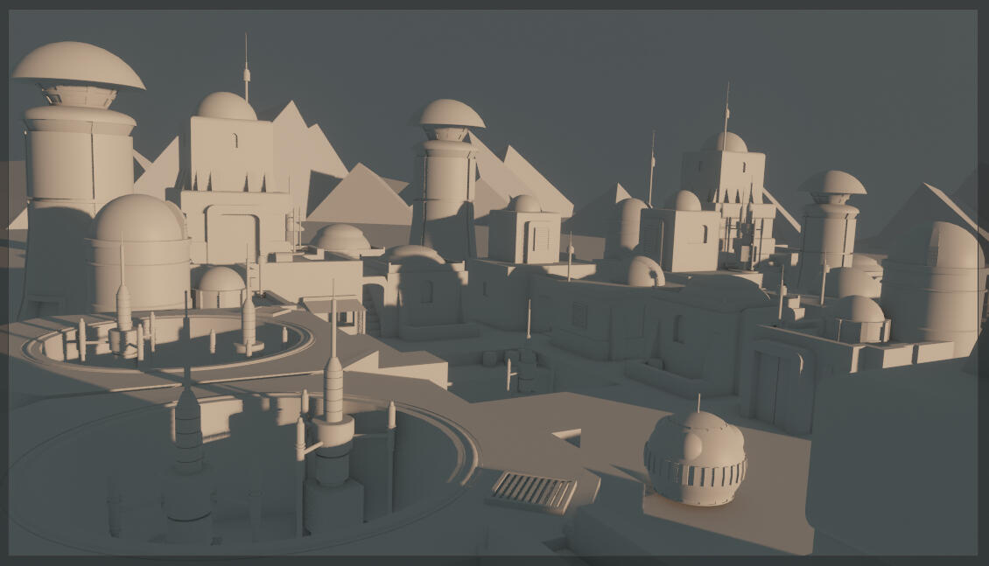Click the small dome in the upper landing ring

(x=219, y=287)
